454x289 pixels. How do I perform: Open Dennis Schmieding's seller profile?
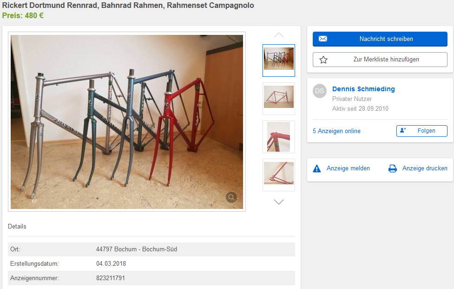pos(363,89)
